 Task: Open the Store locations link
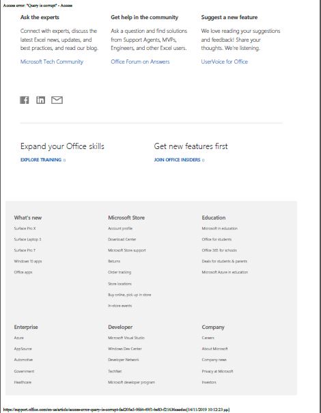(x=120, y=284)
